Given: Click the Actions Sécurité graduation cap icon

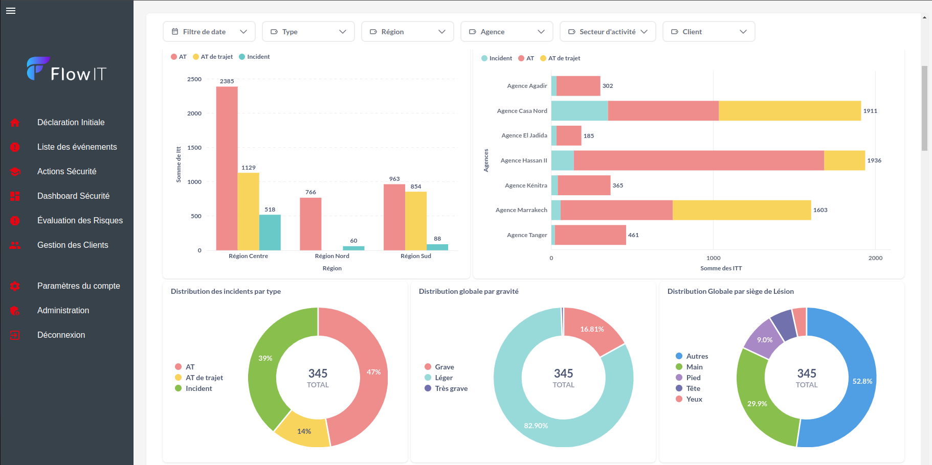Looking at the screenshot, I should pyautogui.click(x=15, y=172).
